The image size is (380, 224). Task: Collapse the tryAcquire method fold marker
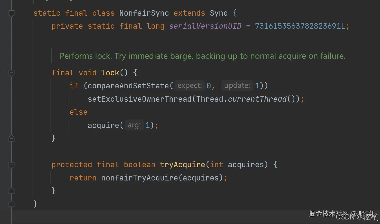pyautogui.click(x=11, y=165)
